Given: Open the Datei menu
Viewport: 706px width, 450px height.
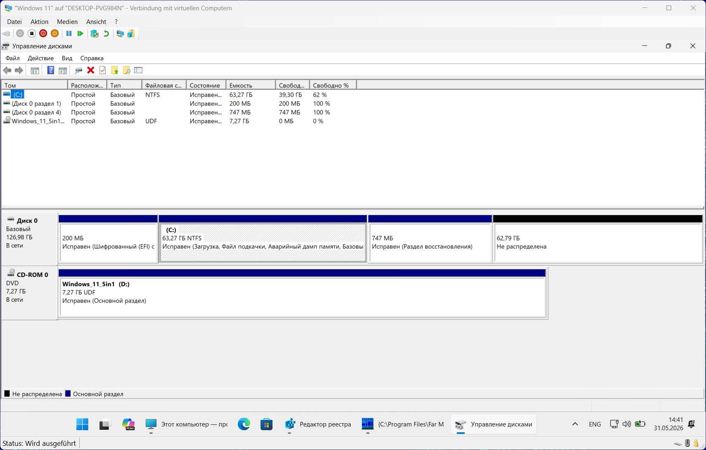Looking at the screenshot, I should (14, 21).
